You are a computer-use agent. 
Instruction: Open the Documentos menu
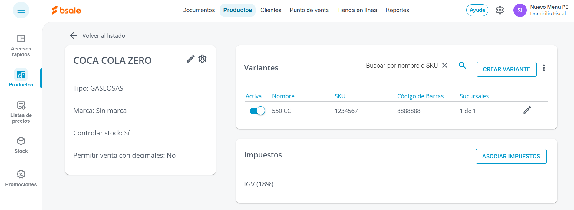pyautogui.click(x=199, y=10)
